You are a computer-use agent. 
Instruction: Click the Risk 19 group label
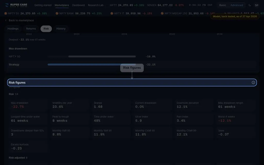point(13,94)
